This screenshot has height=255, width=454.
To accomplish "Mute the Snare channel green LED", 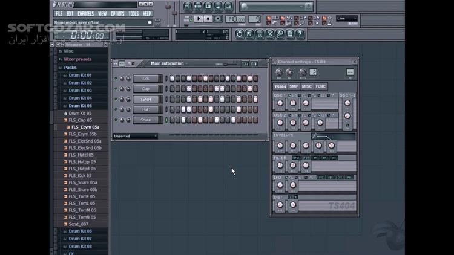I will (116, 120).
